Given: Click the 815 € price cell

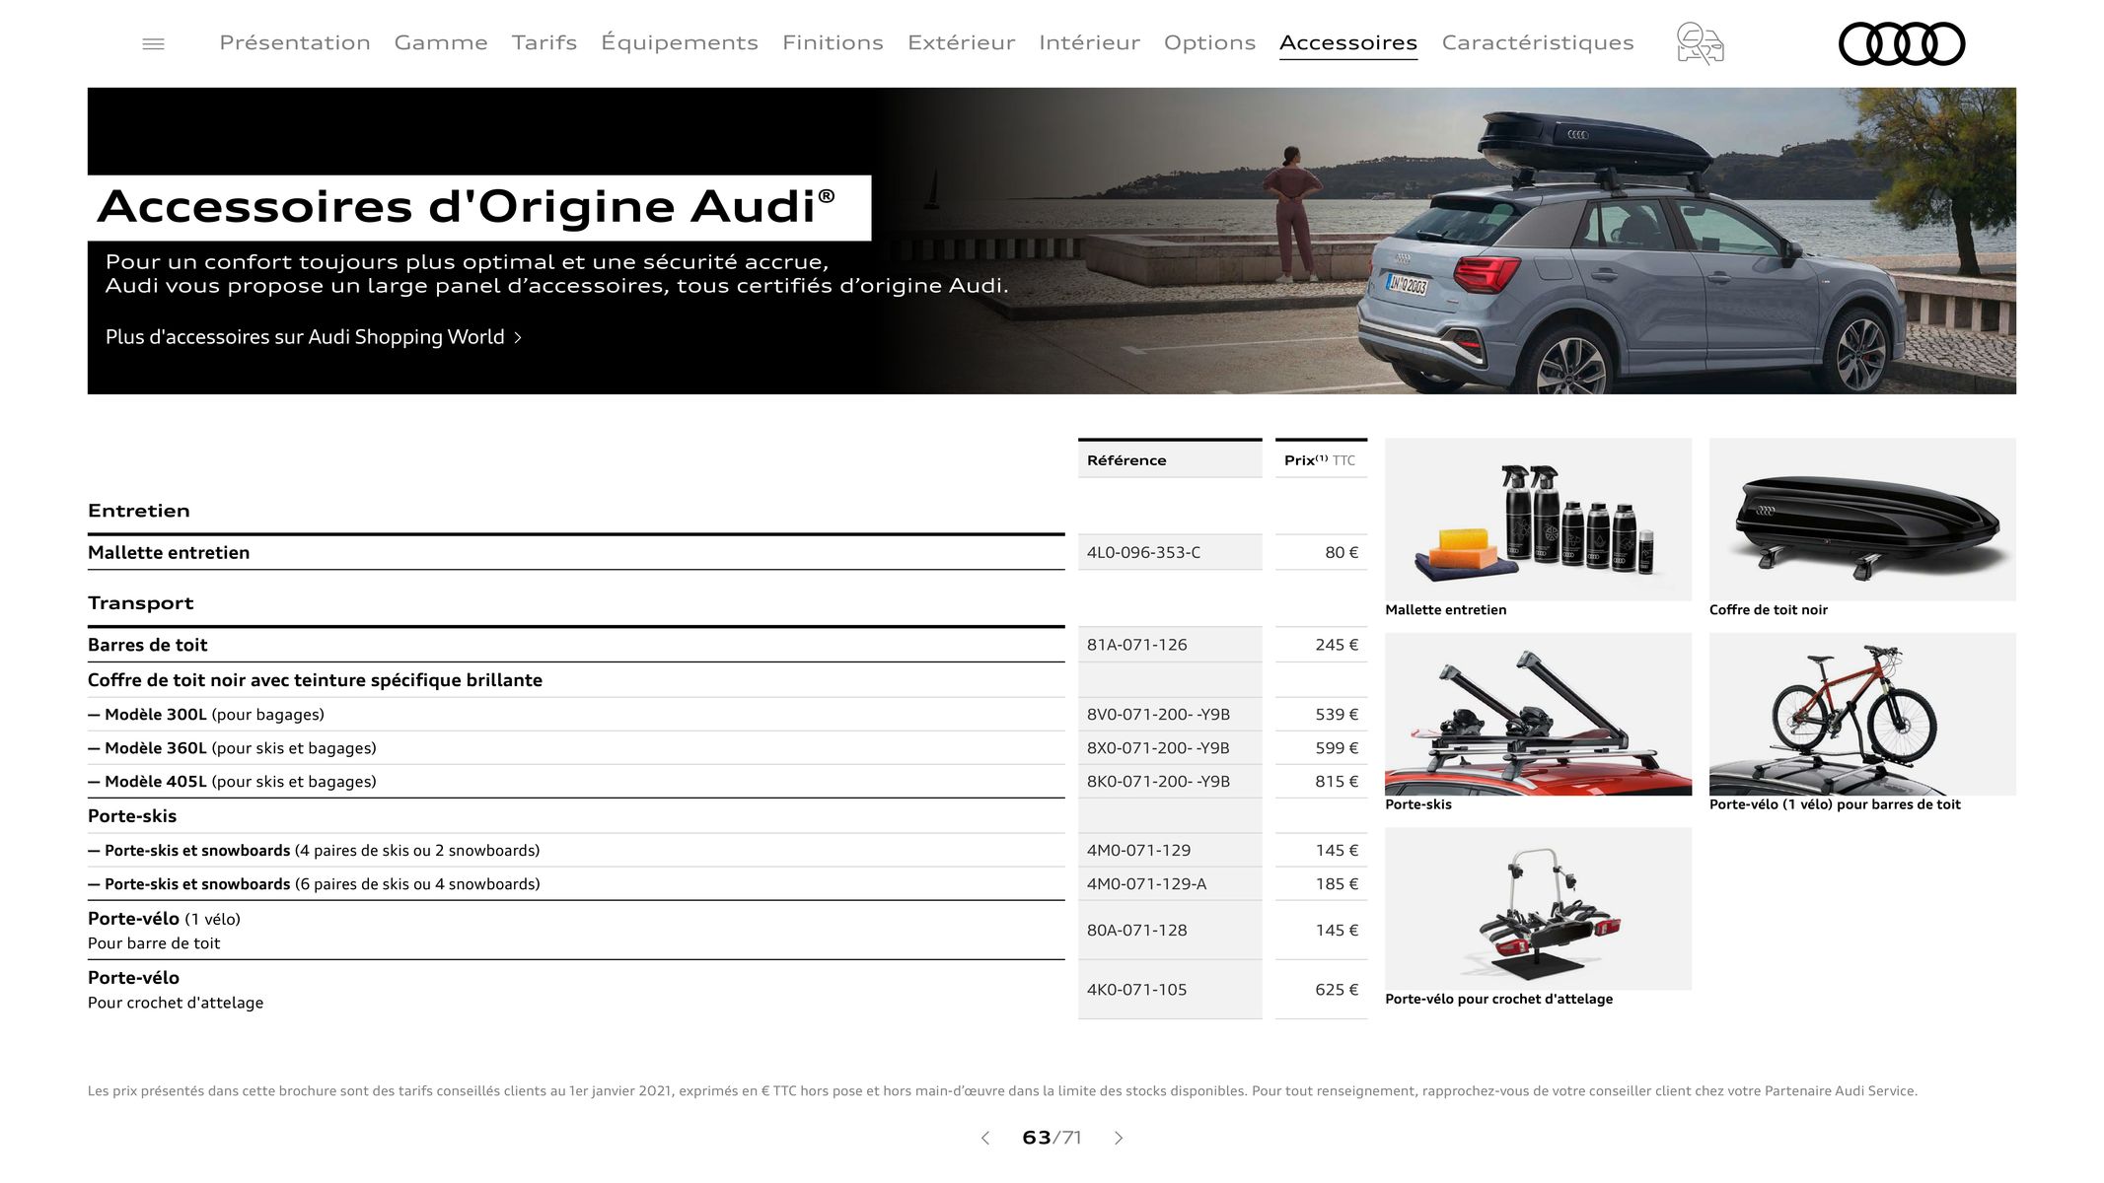Looking at the screenshot, I should 1321,782.
